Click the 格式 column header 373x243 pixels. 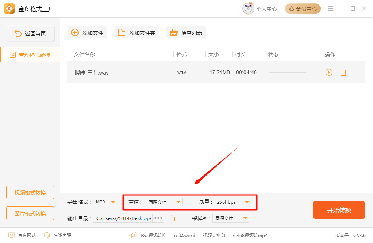click(182, 54)
